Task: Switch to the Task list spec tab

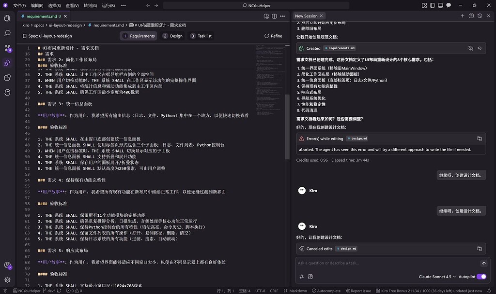Action: pos(201,36)
